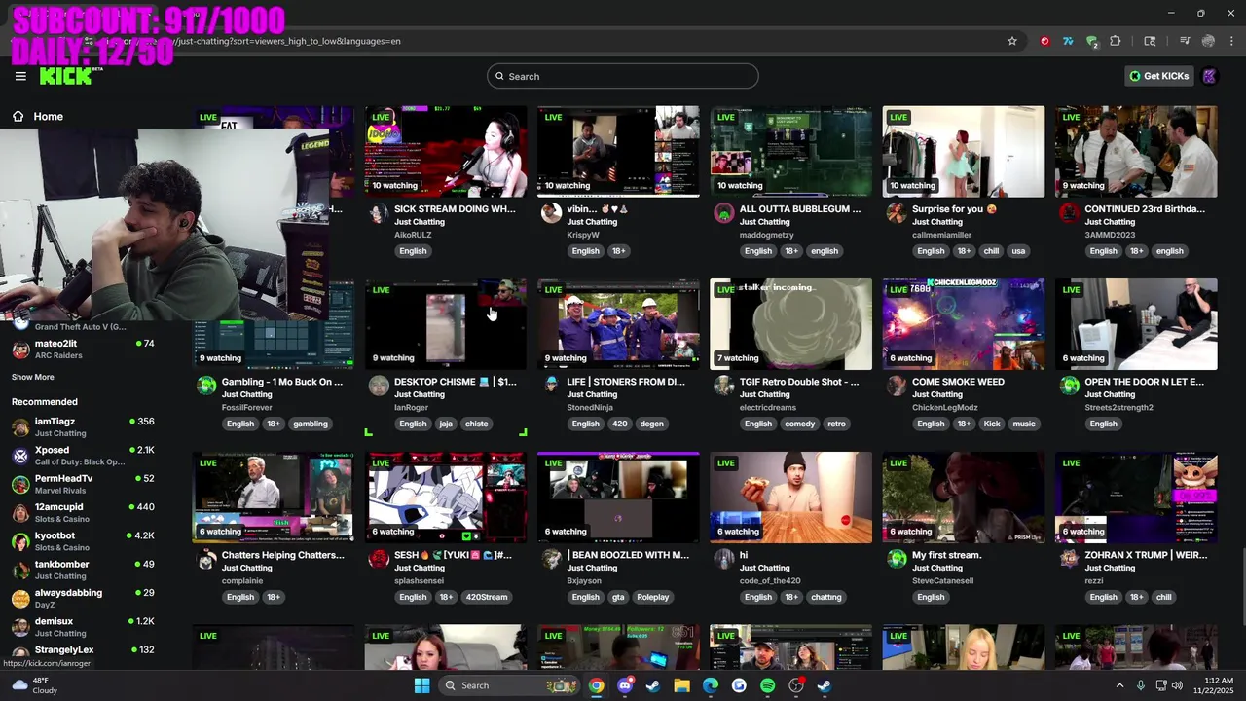Open the Chrome profile avatar in toolbar
Screen dimensions: 1246x701
[1208, 41]
